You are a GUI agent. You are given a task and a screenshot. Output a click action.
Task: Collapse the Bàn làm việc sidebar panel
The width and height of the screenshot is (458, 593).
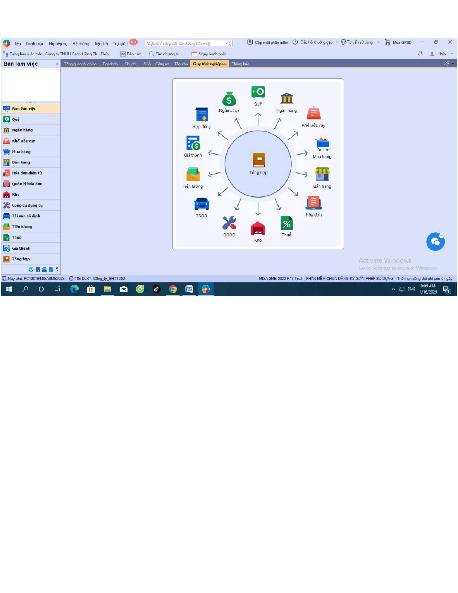point(57,64)
